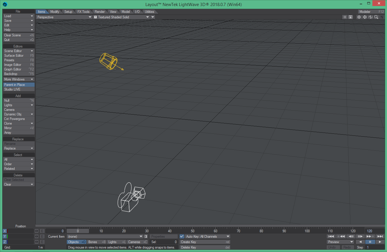
Task: Toggle the Z axis channel button
Action: [5, 242]
